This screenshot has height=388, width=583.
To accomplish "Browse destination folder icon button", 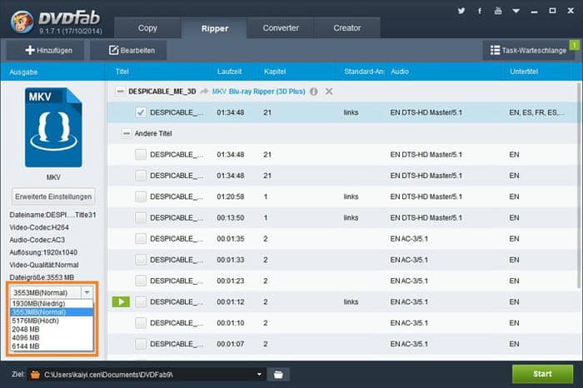I will tap(278, 374).
